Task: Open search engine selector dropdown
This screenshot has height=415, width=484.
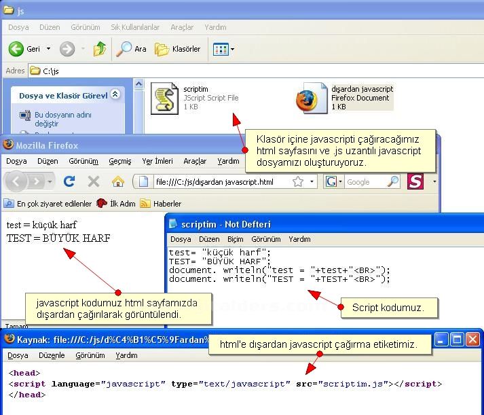Action: [x=334, y=181]
